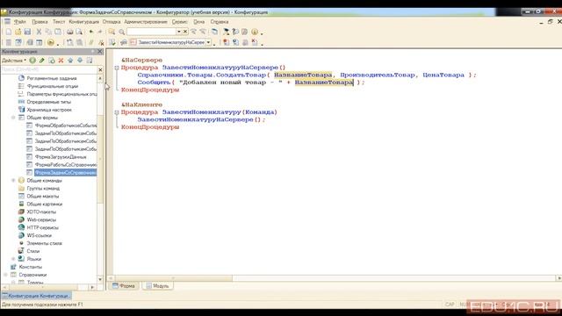Clear the configuration tree search field
The width and height of the screenshot is (562, 316).
point(100,69)
